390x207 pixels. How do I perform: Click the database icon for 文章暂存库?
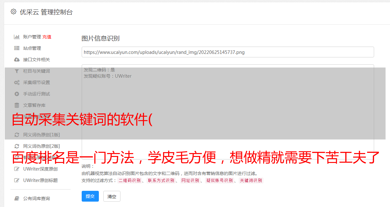pos(17,105)
